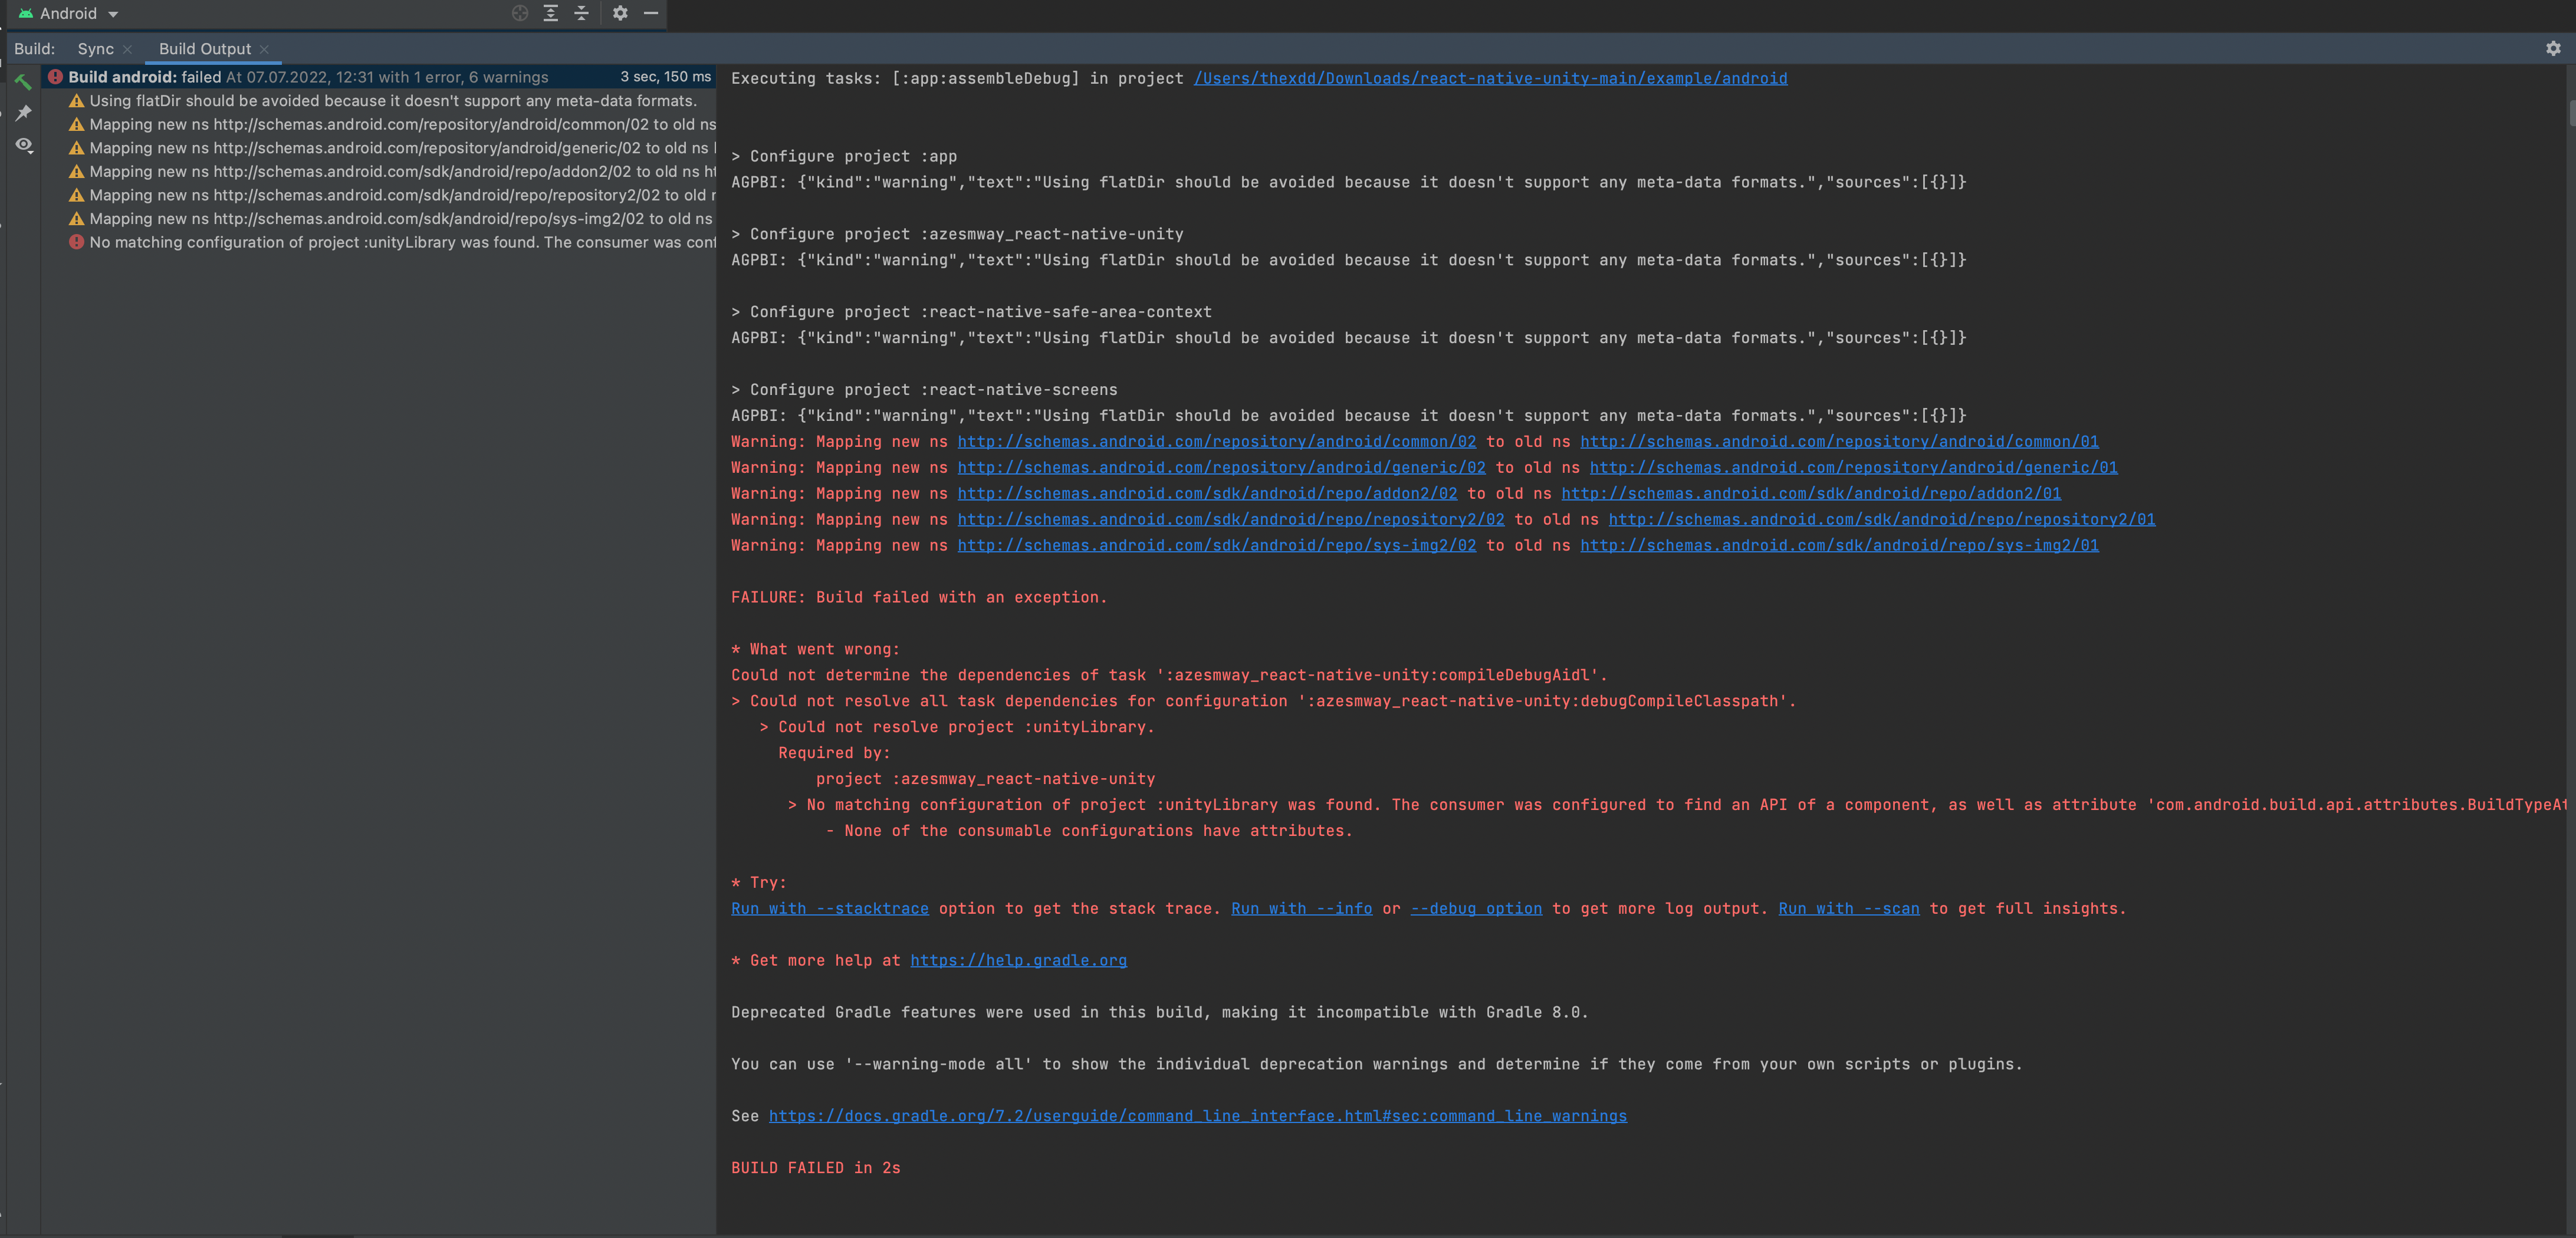Viewport: 2576px width, 1238px height.
Task: Open the https://help.gradle.org link
Action: point(1018,961)
